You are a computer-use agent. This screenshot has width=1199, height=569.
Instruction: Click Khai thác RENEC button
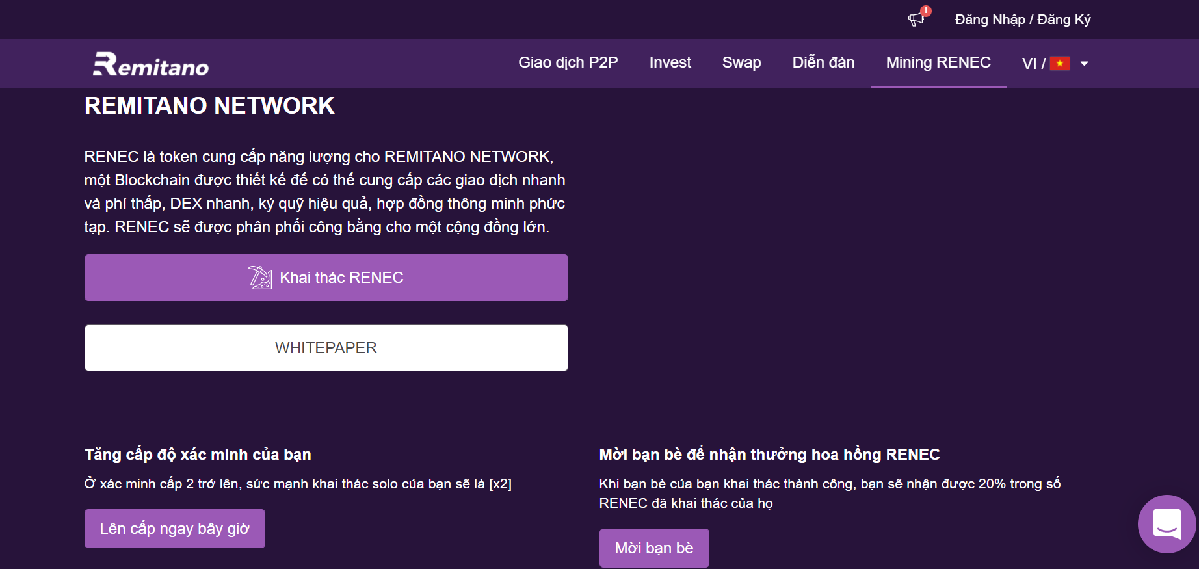[326, 278]
